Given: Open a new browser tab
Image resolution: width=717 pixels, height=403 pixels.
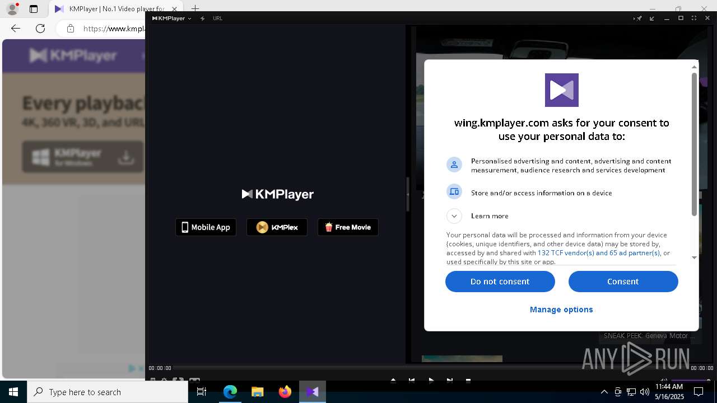Looking at the screenshot, I should (x=195, y=9).
